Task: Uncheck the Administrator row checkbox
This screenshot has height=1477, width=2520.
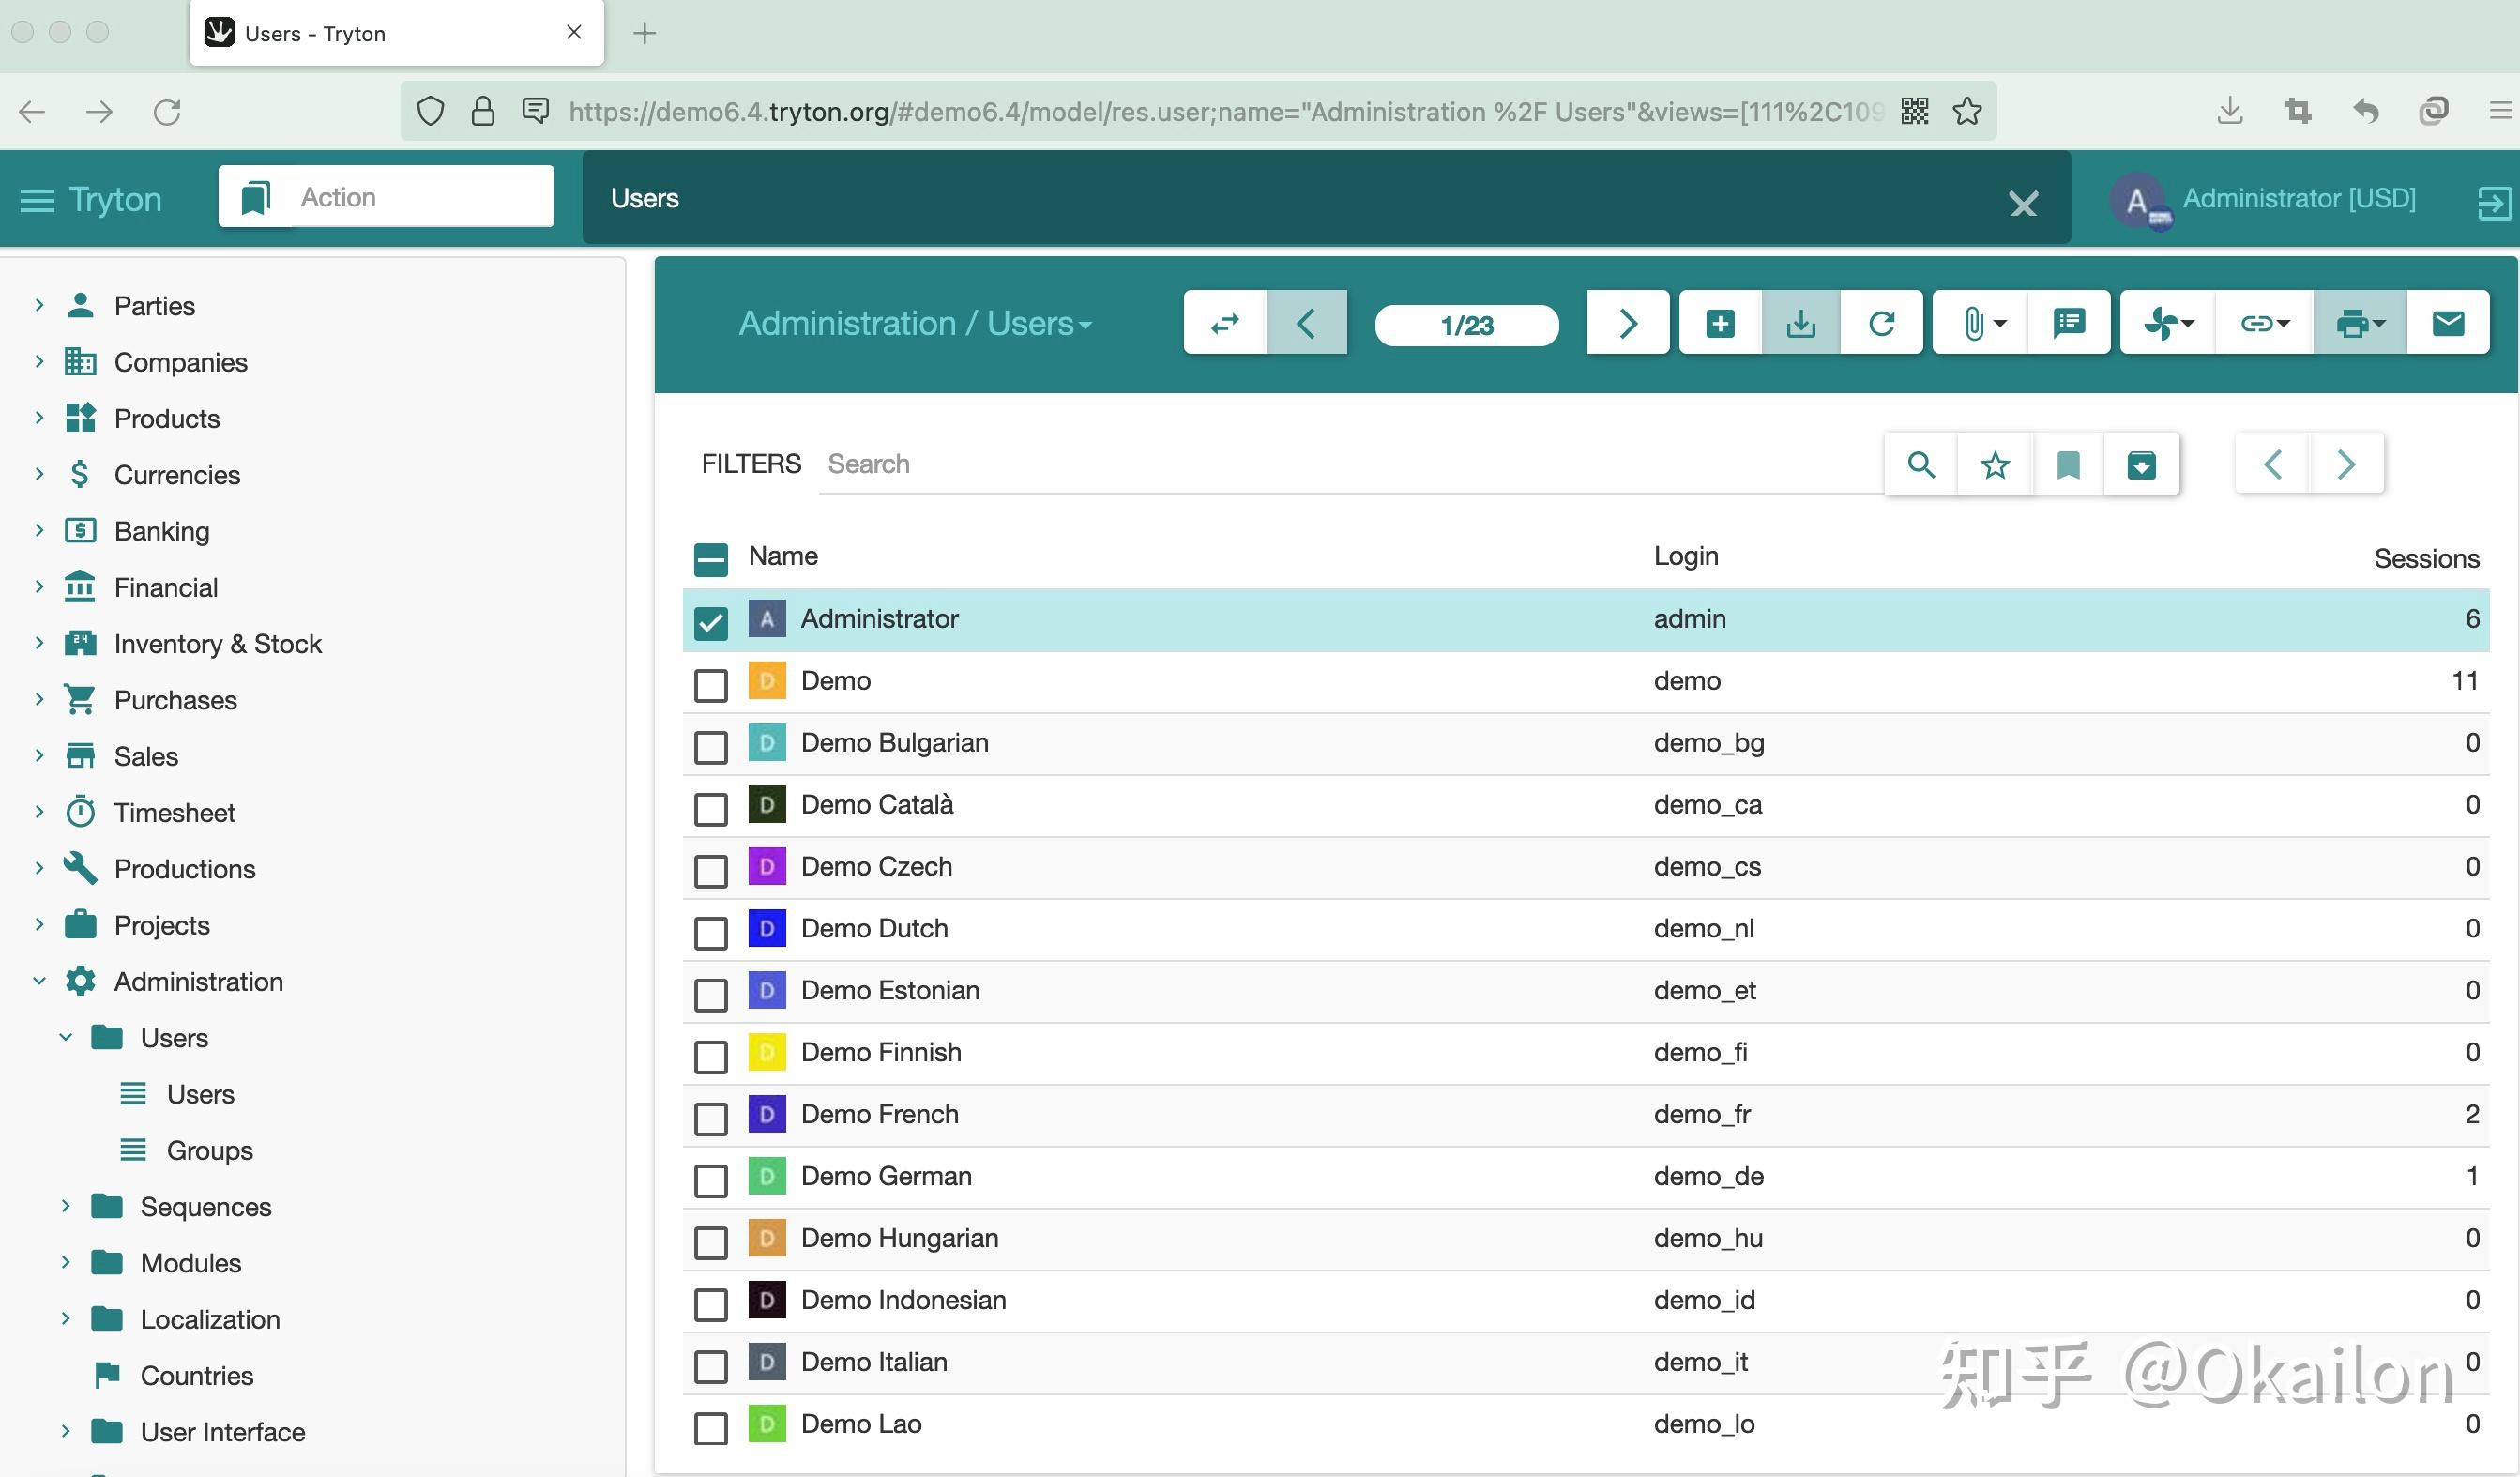Action: tap(711, 622)
